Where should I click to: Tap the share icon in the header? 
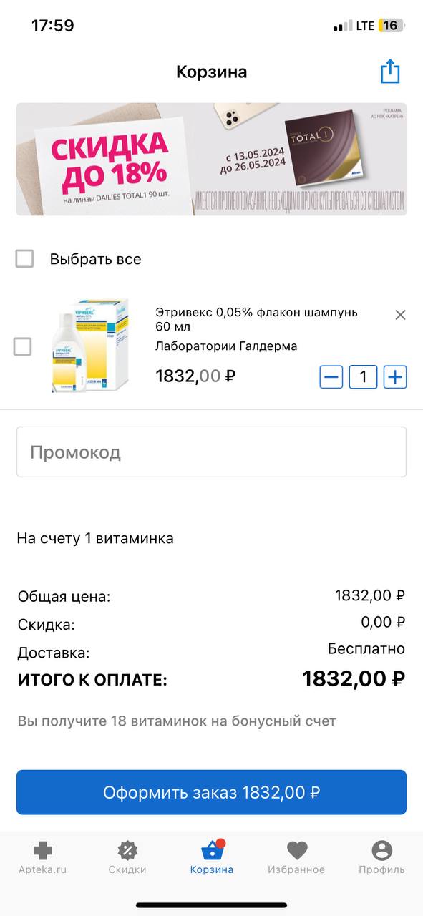[x=390, y=72]
